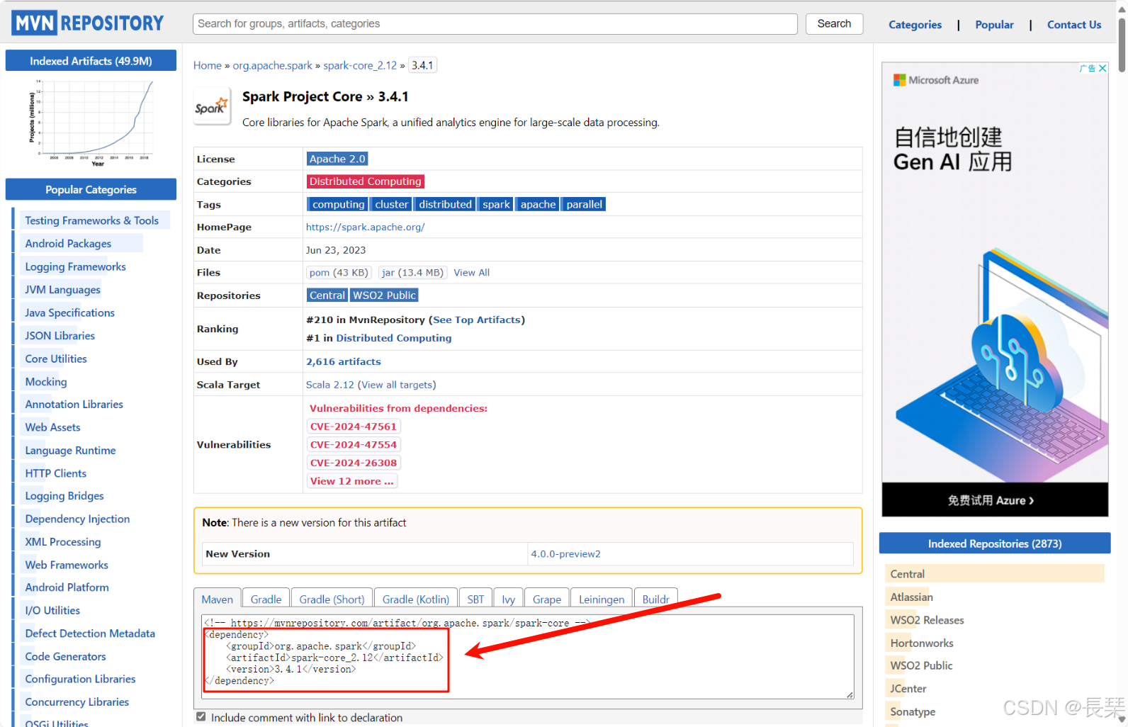This screenshot has width=1128, height=727.
Task: Open JSON Libraries category
Action: [60, 335]
